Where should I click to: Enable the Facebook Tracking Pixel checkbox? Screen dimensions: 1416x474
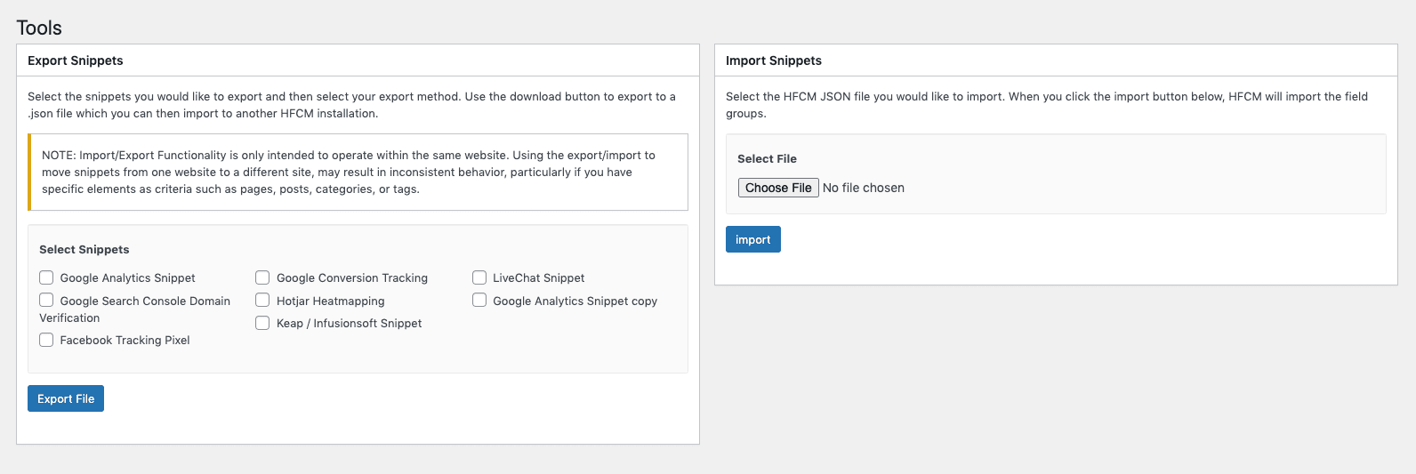[46, 340]
